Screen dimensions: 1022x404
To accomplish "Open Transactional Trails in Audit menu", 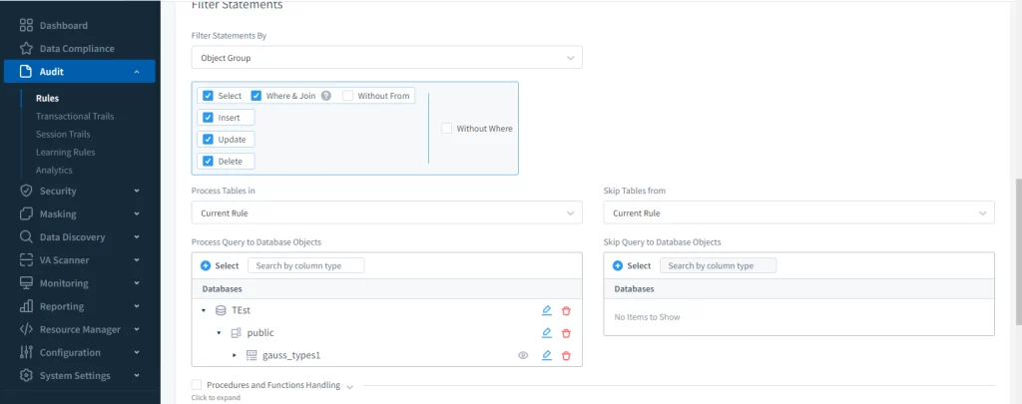I will tap(75, 116).
